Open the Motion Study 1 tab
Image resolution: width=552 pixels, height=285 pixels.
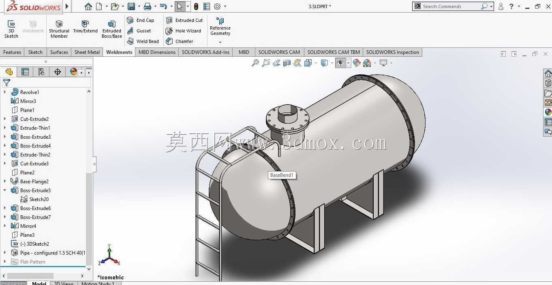(98, 283)
